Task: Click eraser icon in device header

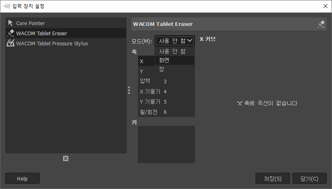Action: click(x=321, y=24)
